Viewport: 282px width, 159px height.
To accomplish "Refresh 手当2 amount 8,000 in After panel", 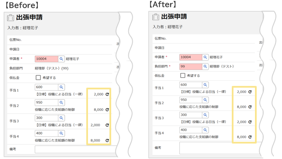I will (x=250, y=107).
